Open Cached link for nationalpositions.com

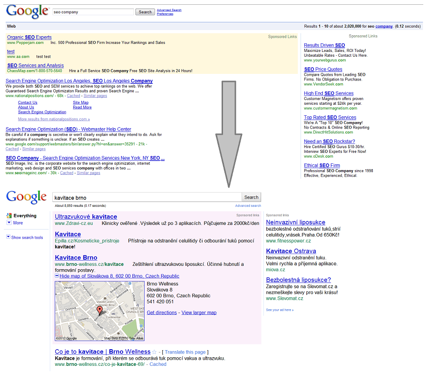73,96
